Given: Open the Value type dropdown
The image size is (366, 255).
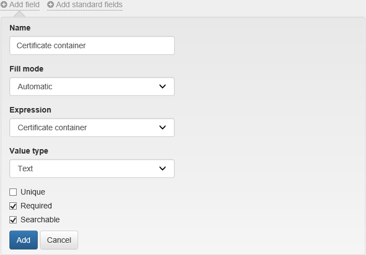Looking at the screenshot, I should click(92, 169).
